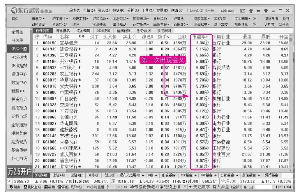
Task: Click the 留言 icon in status bar
Action: 11,187
